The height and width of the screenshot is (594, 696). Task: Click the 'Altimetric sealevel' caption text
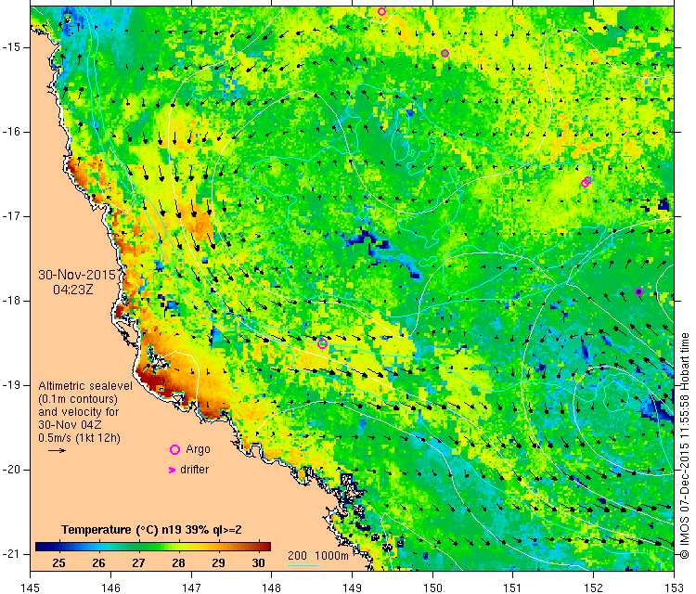85,386
